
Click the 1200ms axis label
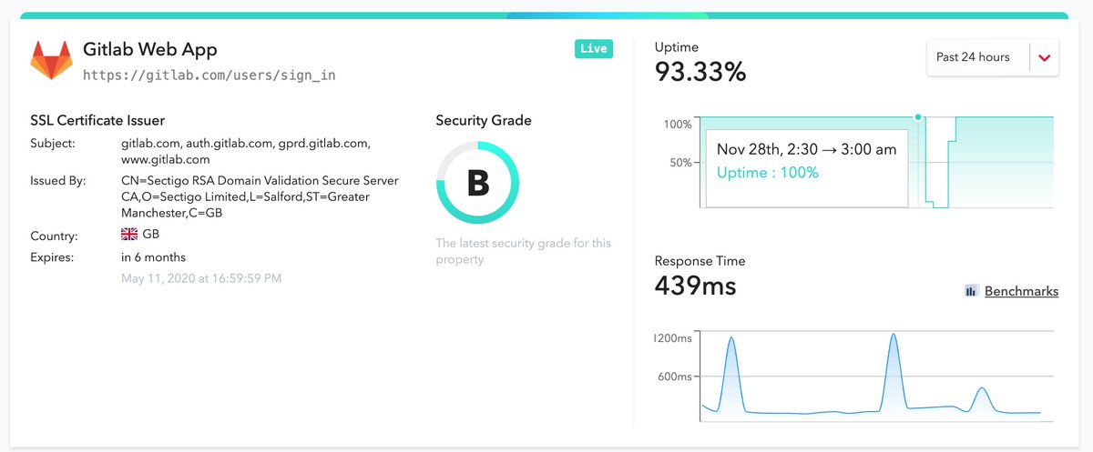point(673,338)
